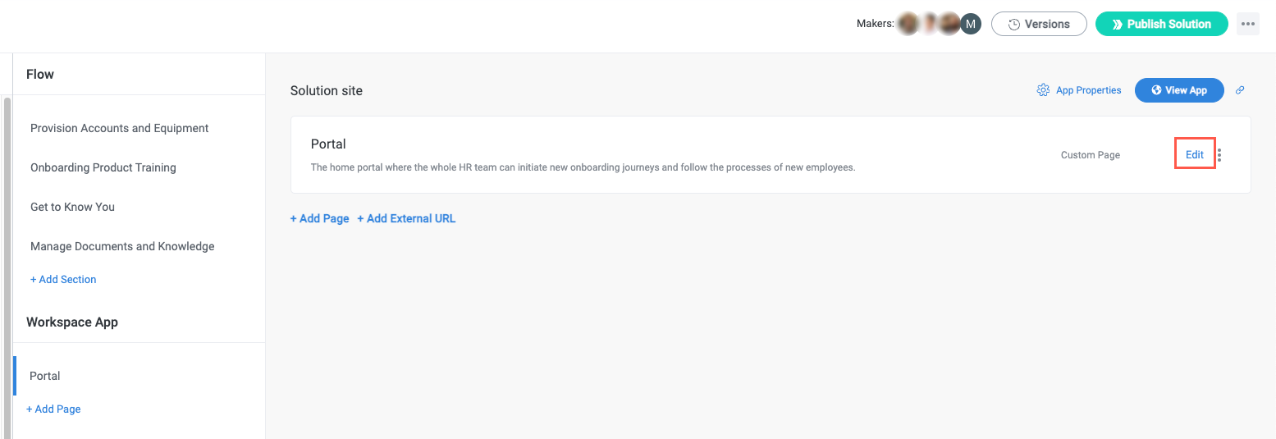Select Provision Accounts and Equipment section
The image size is (1276, 439).
[120, 128]
